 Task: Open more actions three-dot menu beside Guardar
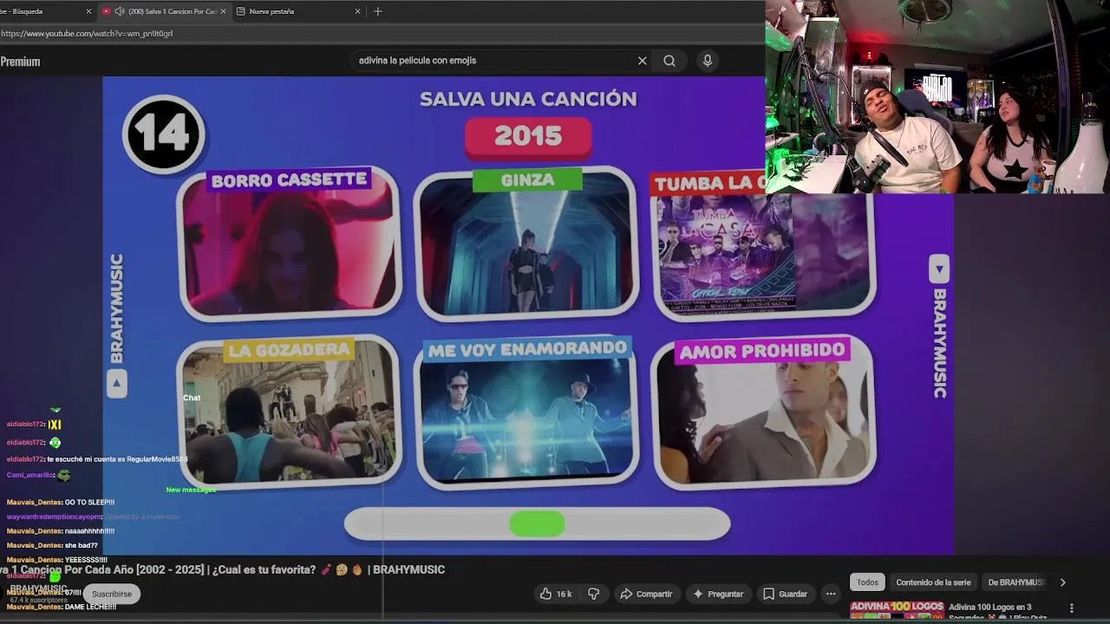tap(831, 594)
